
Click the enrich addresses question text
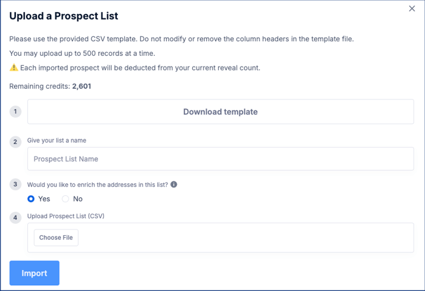pos(98,184)
